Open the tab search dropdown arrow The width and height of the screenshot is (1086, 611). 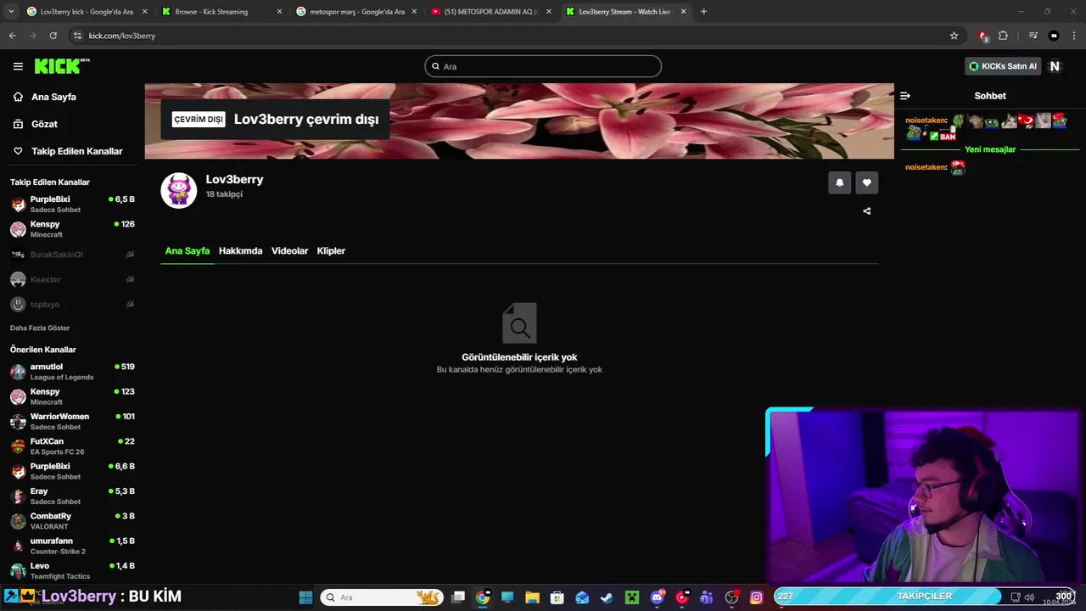coord(11,12)
